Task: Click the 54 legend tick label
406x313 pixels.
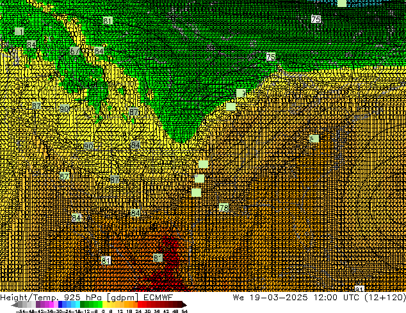Action: click(x=184, y=311)
